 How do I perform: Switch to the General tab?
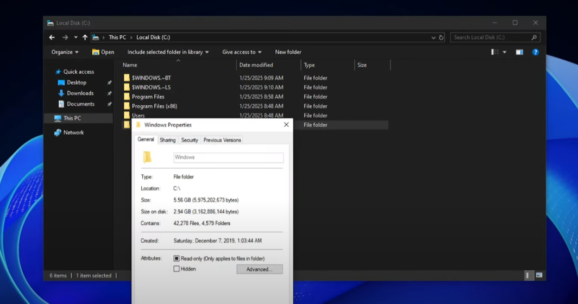click(x=146, y=140)
